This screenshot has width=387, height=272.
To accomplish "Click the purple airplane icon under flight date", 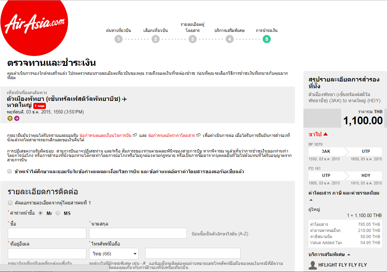I will click(x=17, y=119).
